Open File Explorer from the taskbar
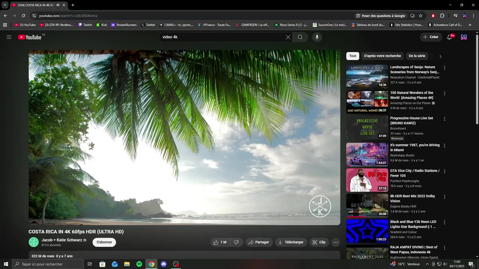The width and height of the screenshot is (479, 269). click(127, 264)
